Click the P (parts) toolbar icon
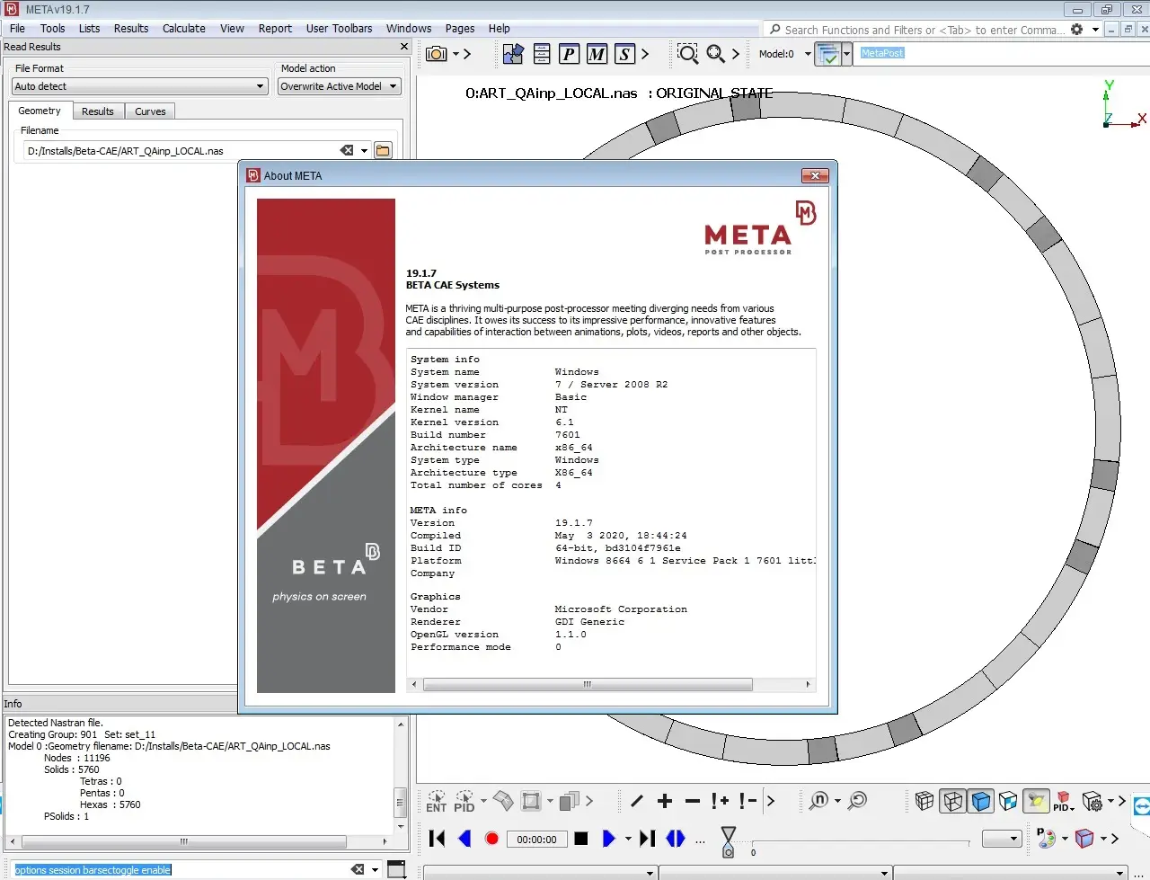The image size is (1150, 880). 569,54
